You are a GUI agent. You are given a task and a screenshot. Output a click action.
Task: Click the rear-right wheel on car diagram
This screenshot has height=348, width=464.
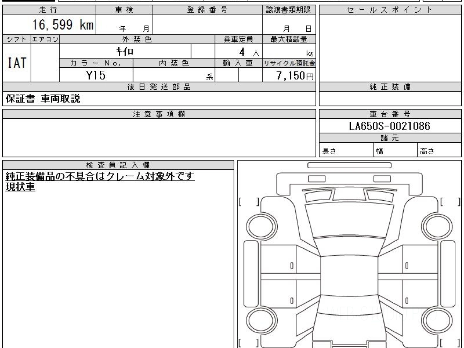(436, 321)
